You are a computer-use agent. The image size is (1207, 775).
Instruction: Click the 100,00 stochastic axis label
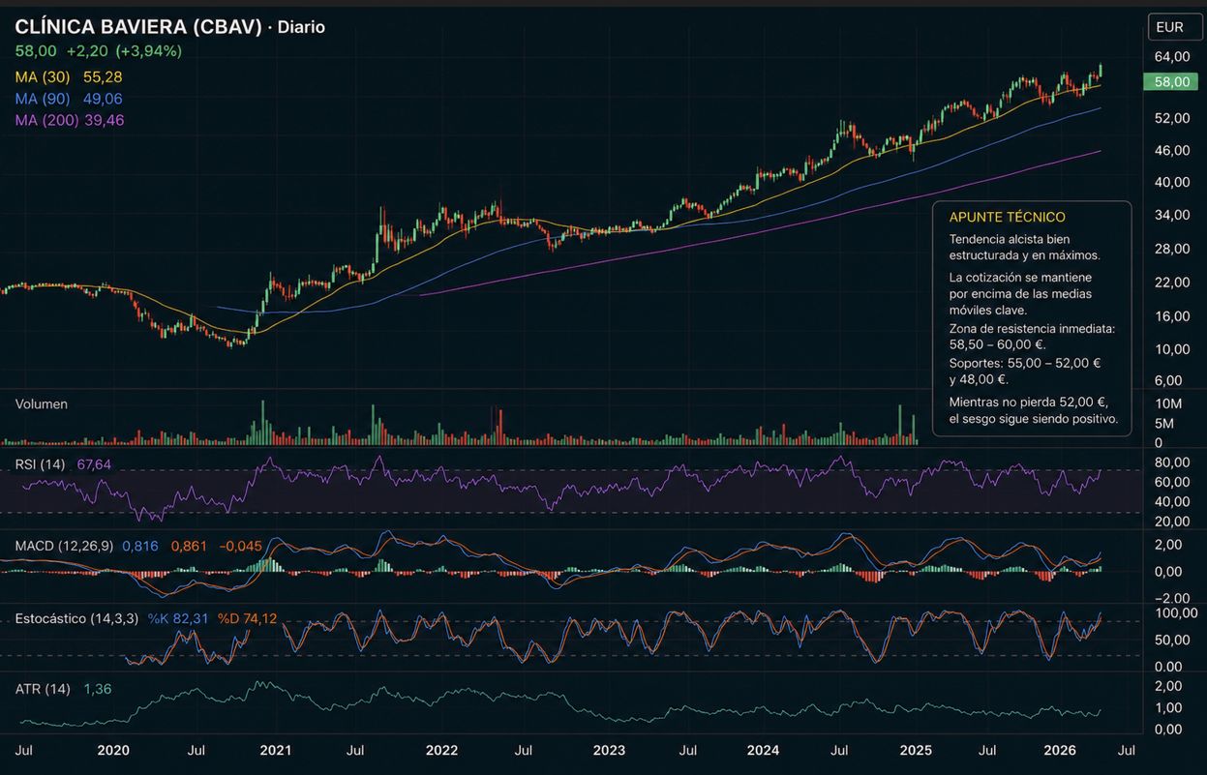pos(1176,613)
